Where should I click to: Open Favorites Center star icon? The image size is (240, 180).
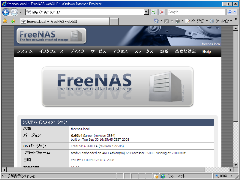click(5, 21)
